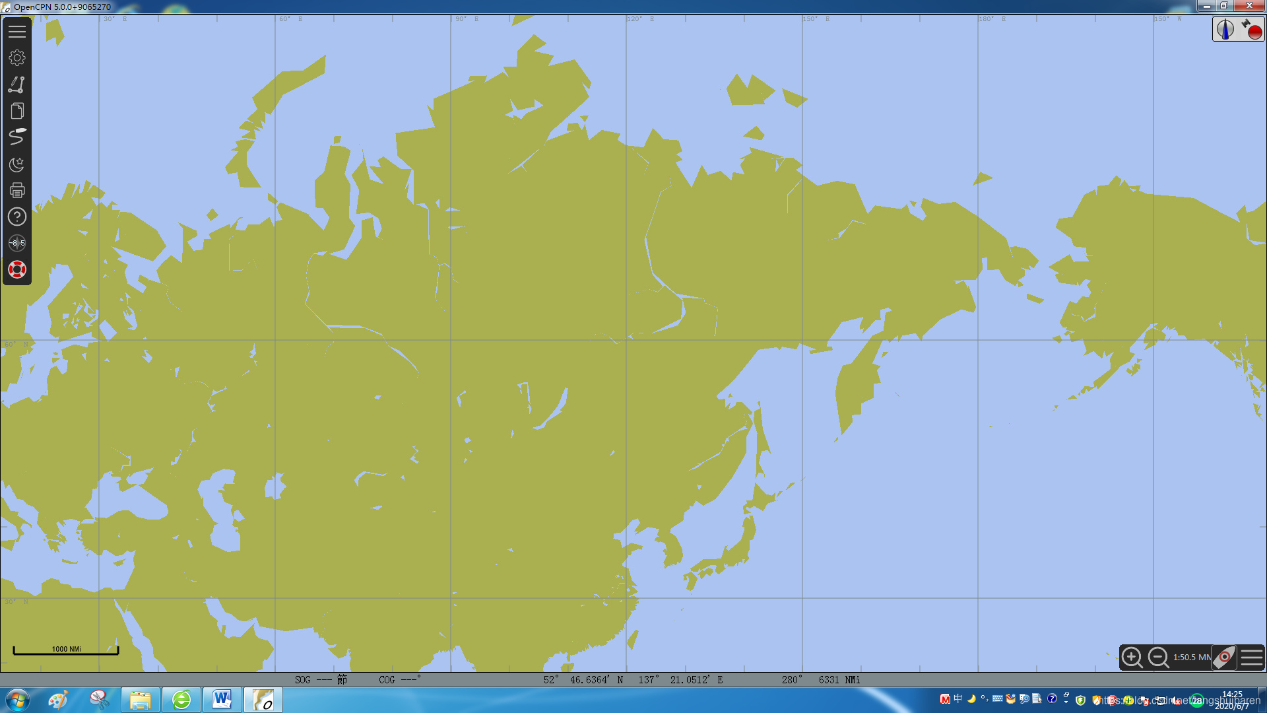Click the 1000 NMi scale bar
Viewport: 1267px width, 713px height.
click(66, 650)
